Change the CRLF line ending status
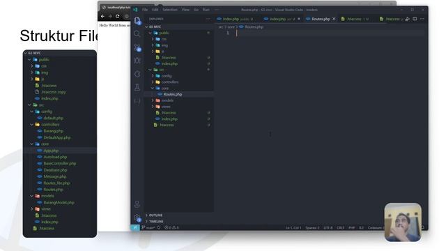 (341, 228)
